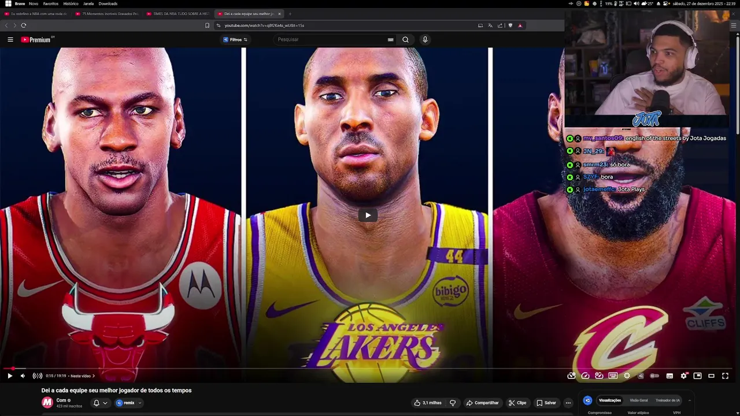Open the notification bell dropdown
This screenshot has width=740, height=416.
click(x=100, y=403)
